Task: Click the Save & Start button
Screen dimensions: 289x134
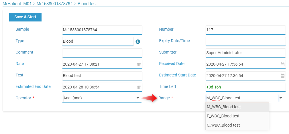Action: (25, 17)
